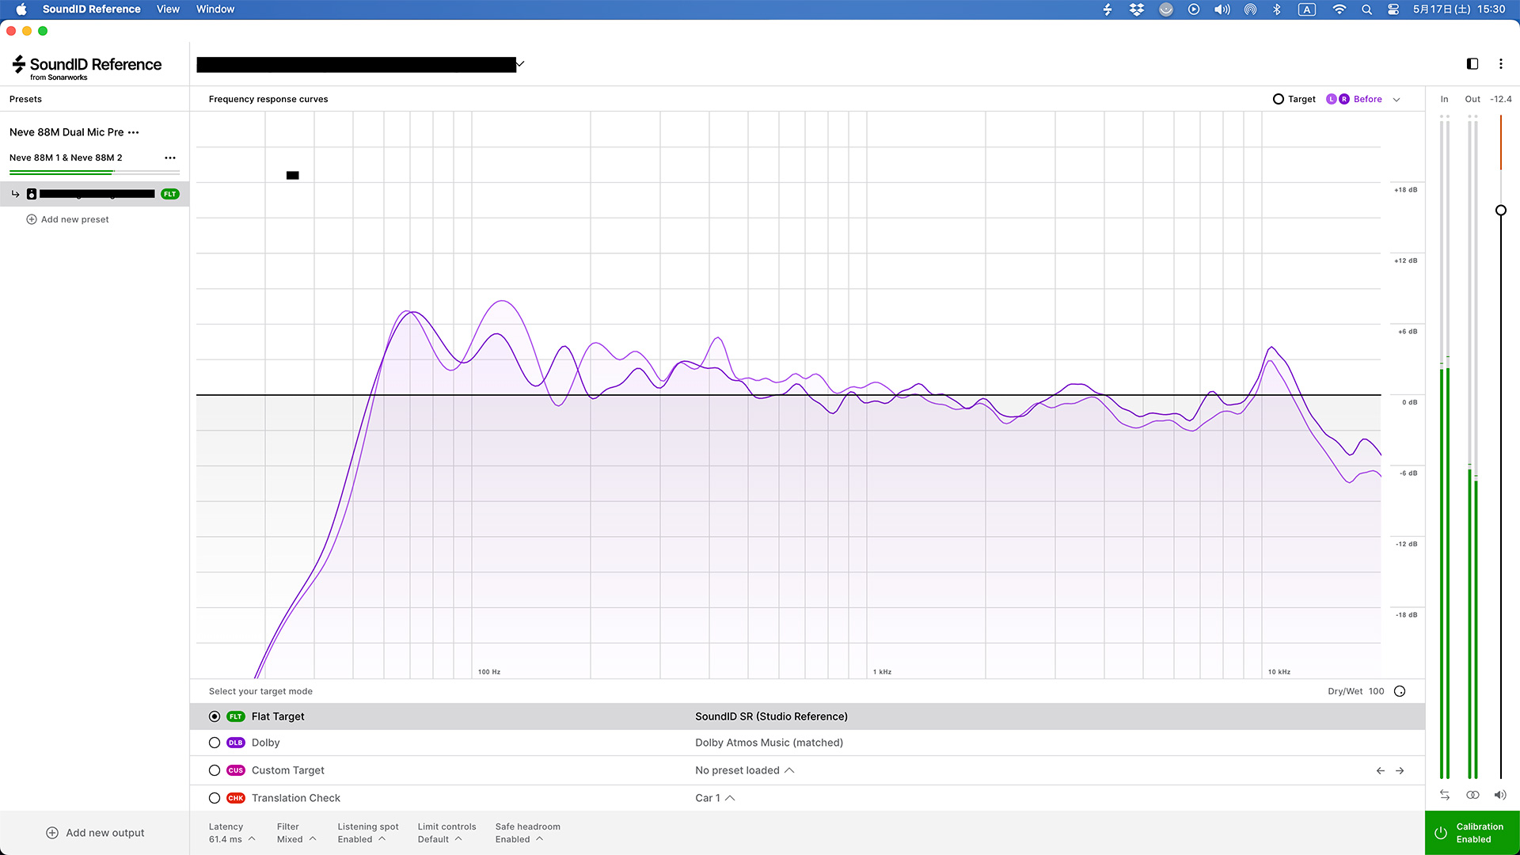Click the mono monitoring icon under meters
The image size is (1520, 855).
1472,795
